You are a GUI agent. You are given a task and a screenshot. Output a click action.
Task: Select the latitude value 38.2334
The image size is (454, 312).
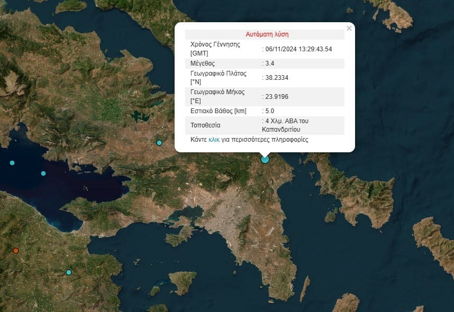(x=278, y=78)
